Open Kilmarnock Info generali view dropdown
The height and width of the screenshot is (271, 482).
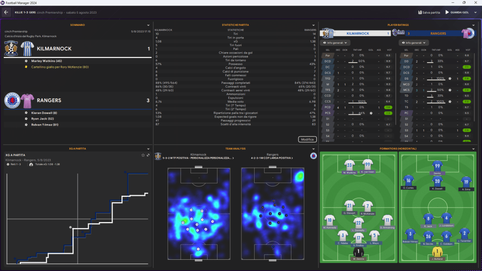pos(334,43)
